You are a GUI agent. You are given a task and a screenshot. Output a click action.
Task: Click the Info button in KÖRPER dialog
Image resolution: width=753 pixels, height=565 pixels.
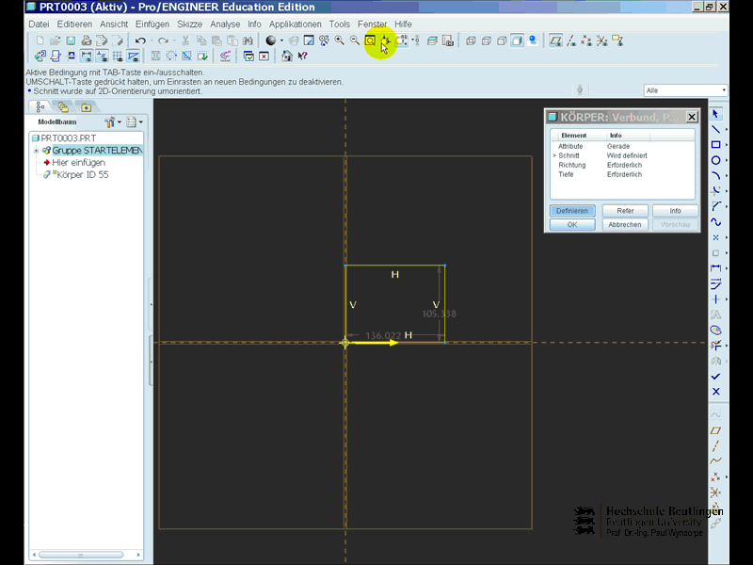tap(675, 211)
